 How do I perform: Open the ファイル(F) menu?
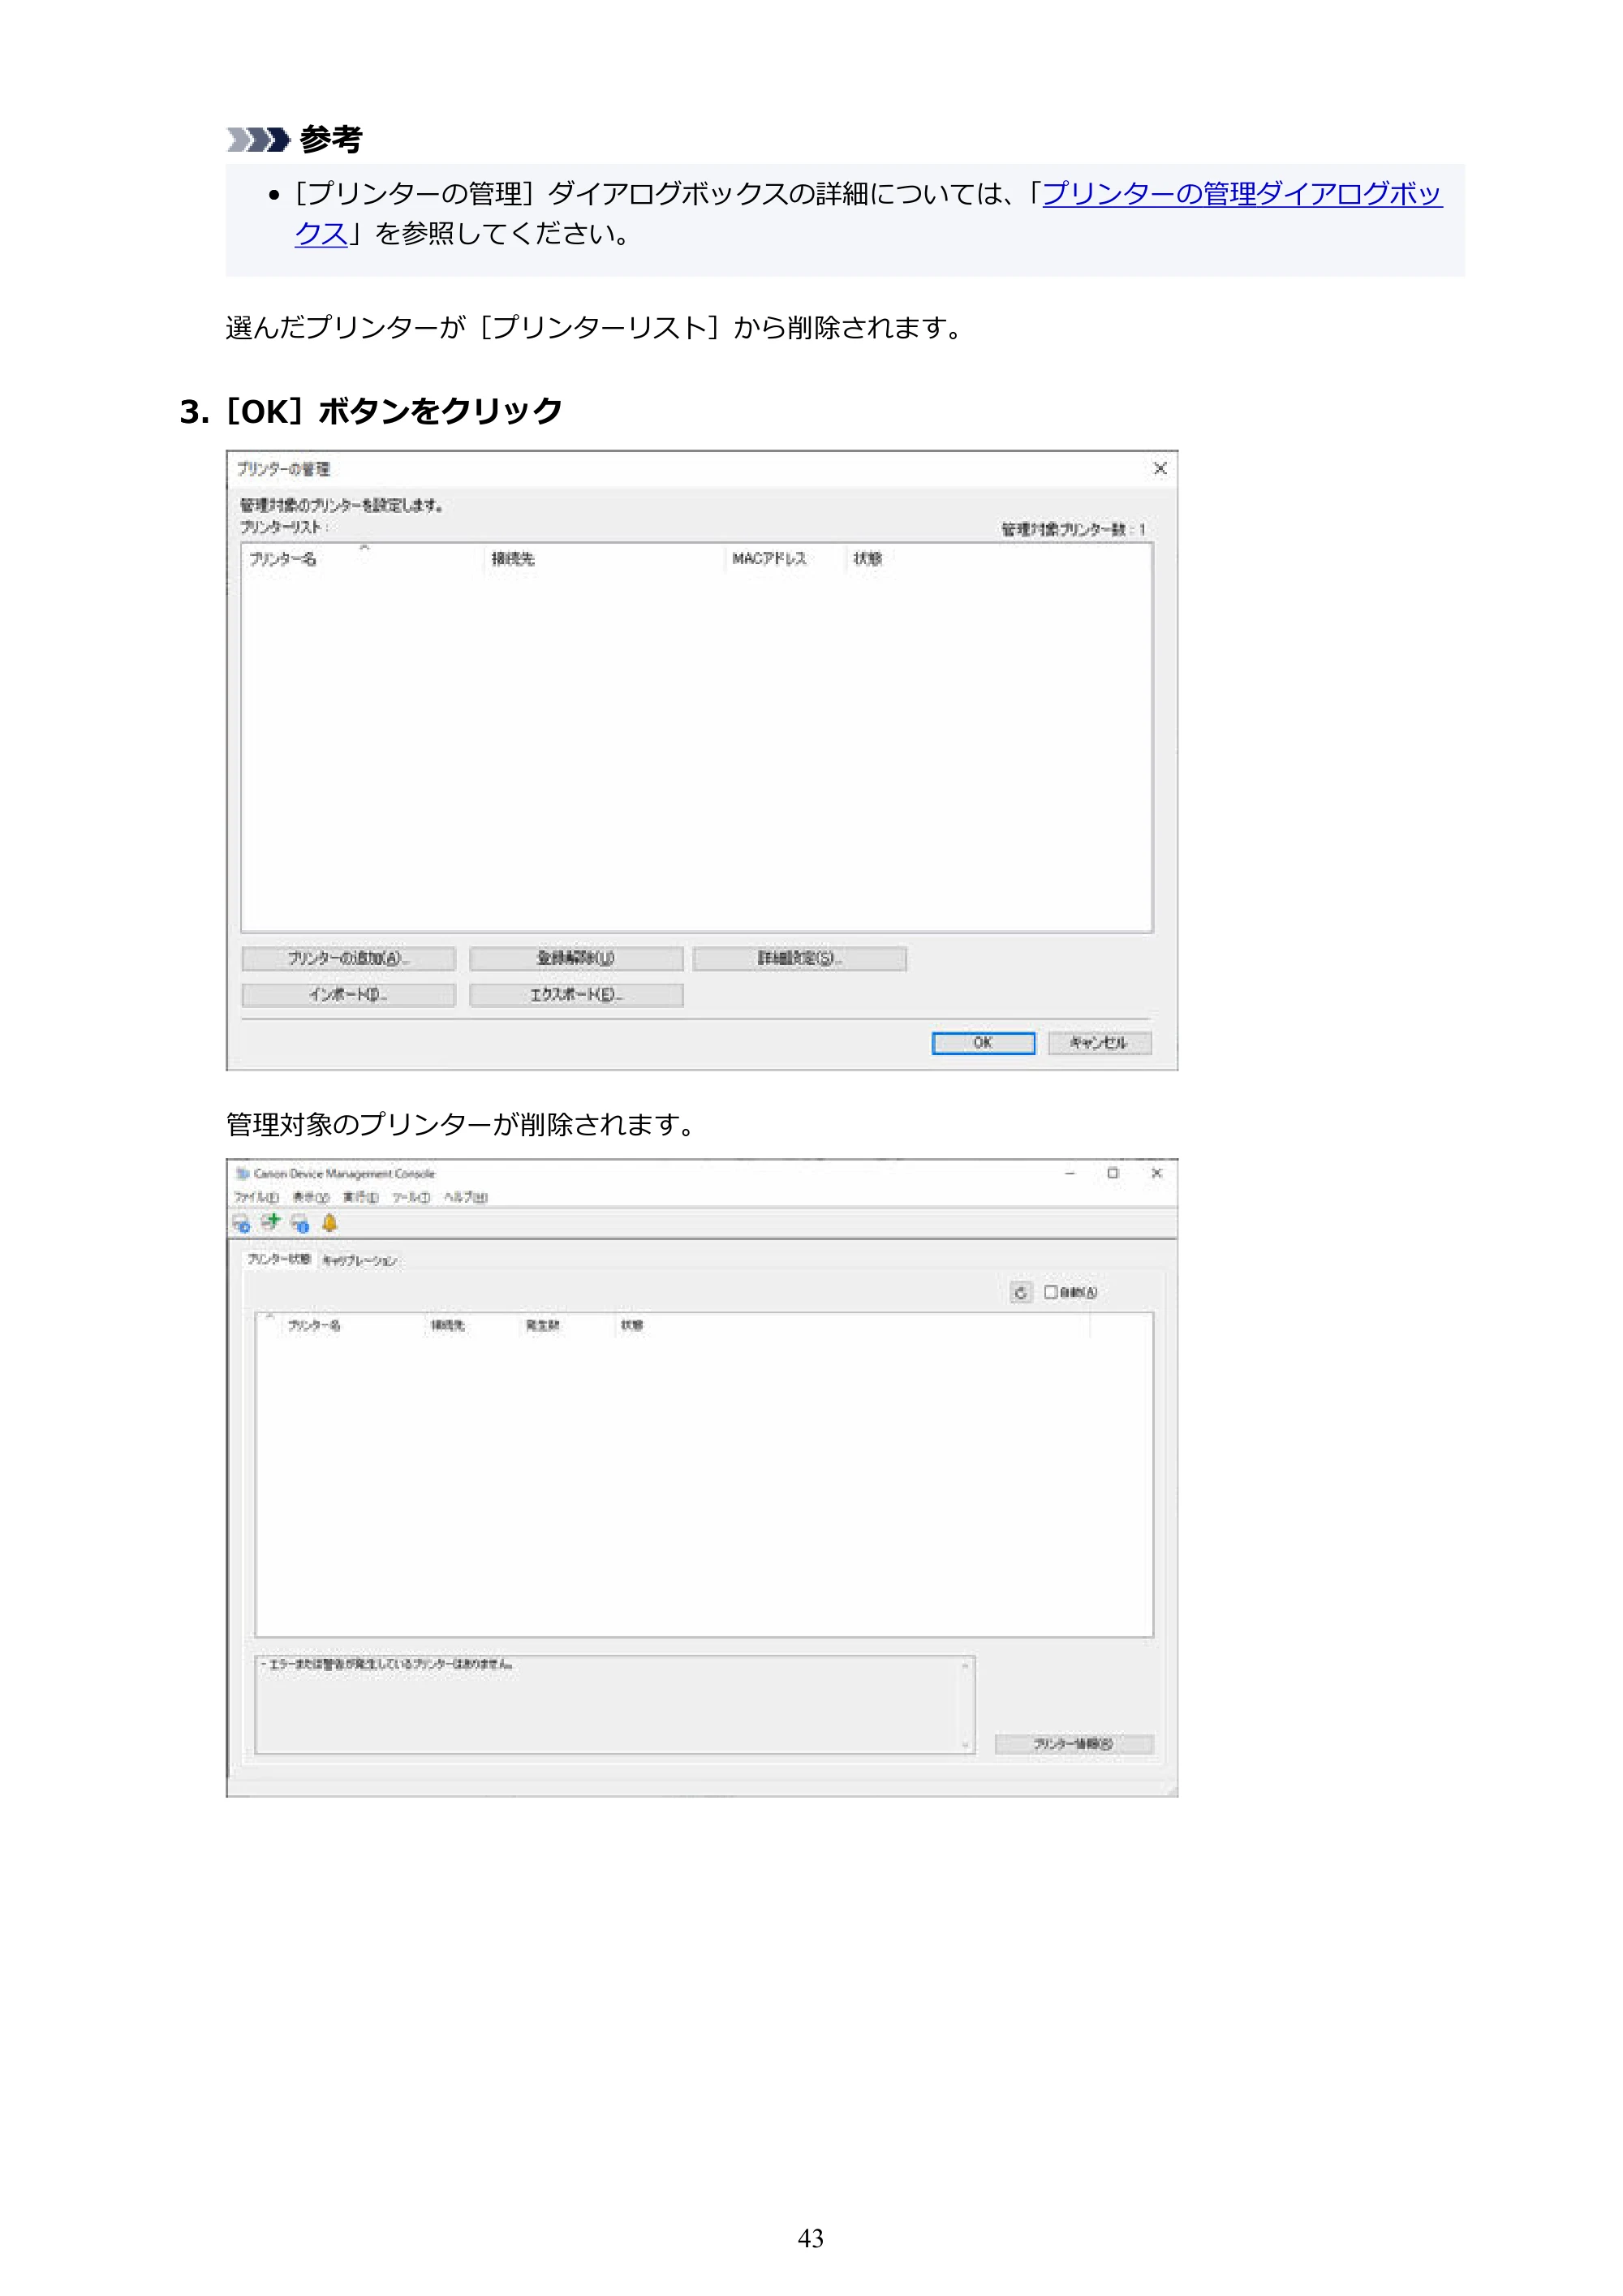[x=256, y=1197]
